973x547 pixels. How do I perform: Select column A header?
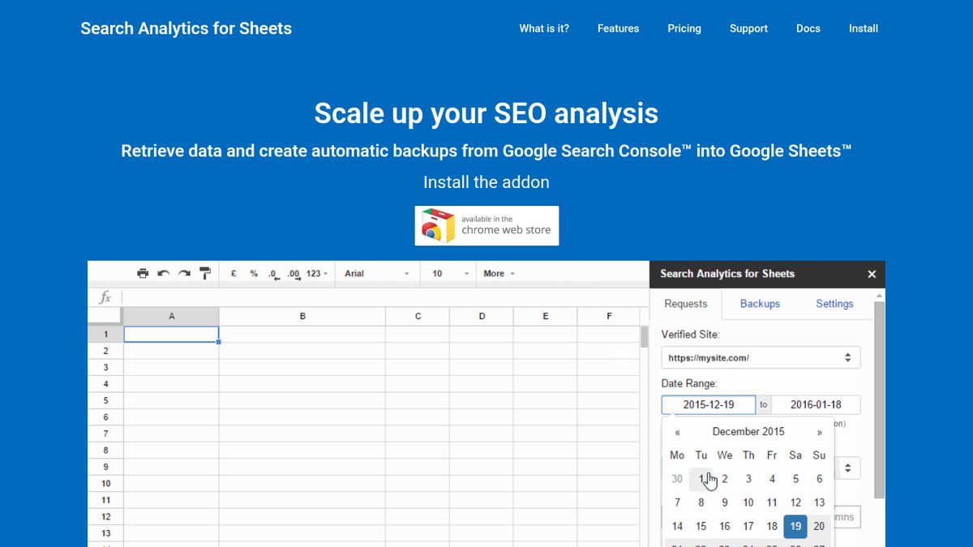coord(171,316)
